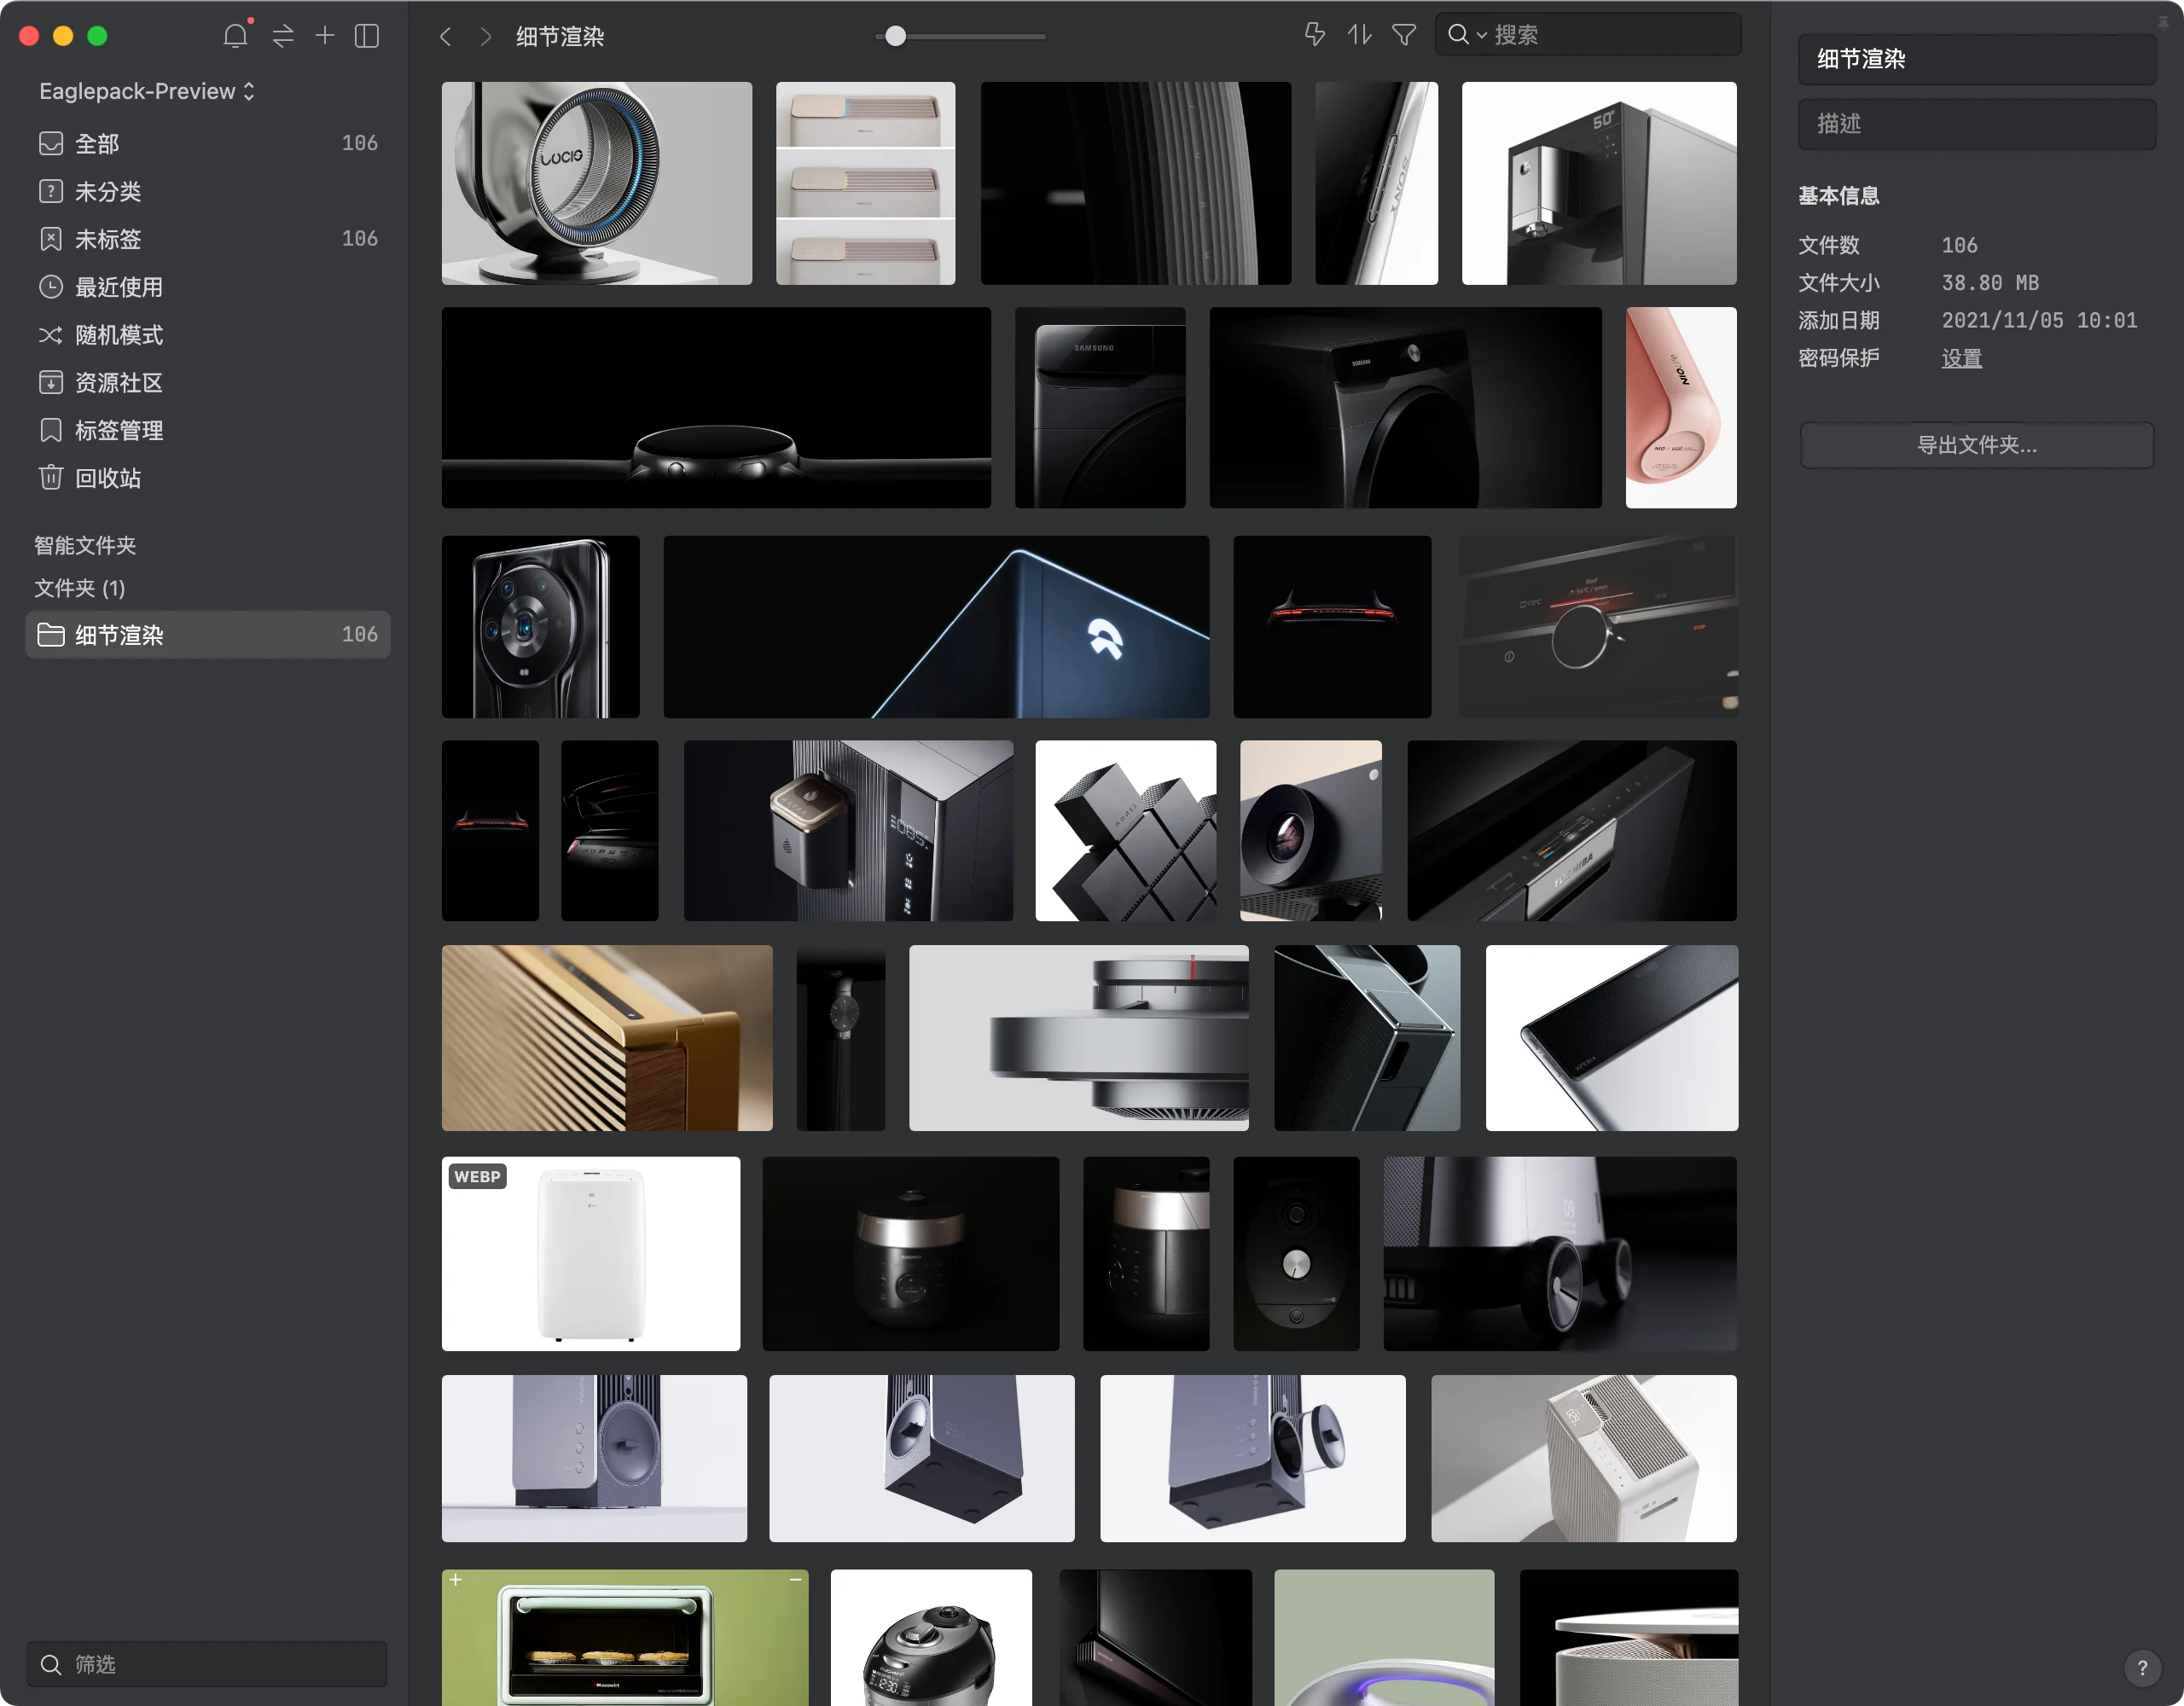Select the Lucid fan thumbnail
The image size is (2184, 1706).
click(x=597, y=183)
